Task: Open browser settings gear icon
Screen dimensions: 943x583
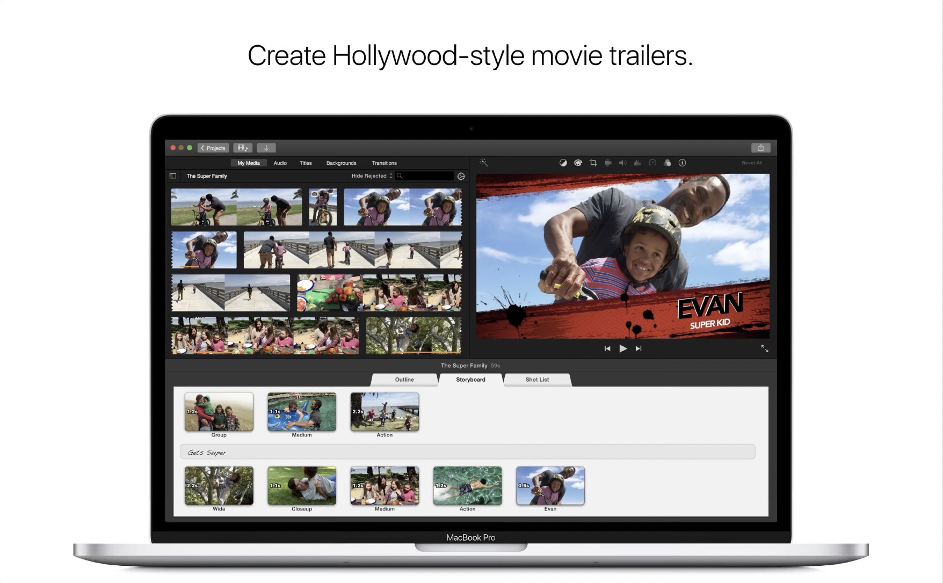Action: (x=461, y=176)
